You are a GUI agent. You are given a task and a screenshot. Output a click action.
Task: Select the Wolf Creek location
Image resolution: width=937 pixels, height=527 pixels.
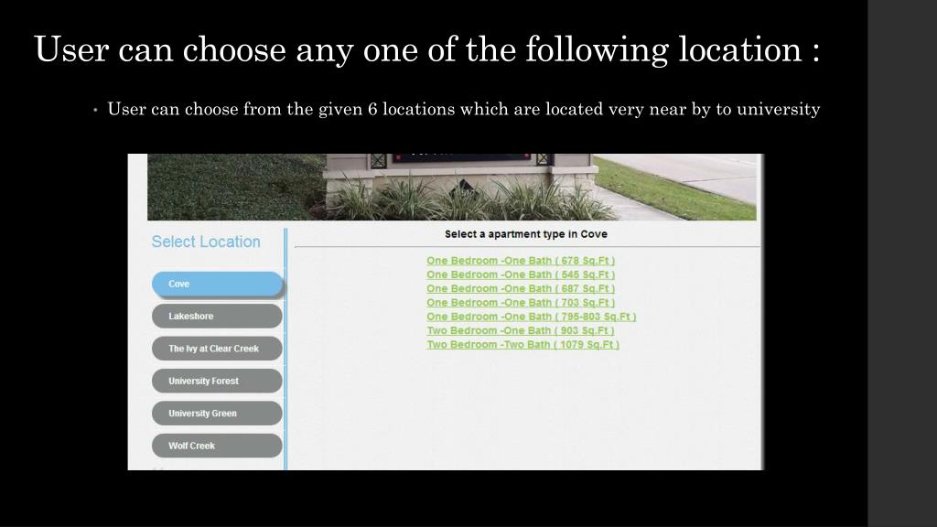coord(217,446)
